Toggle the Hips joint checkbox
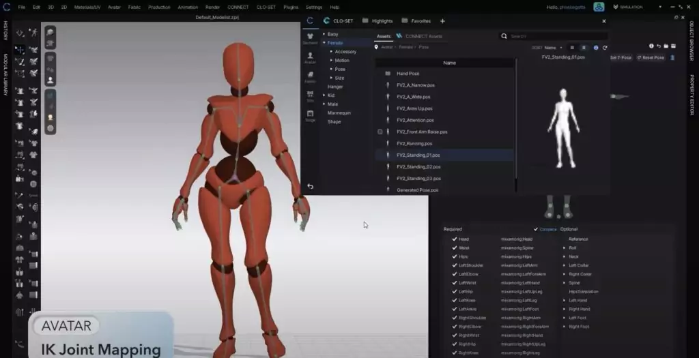Viewport: 699px width, 358px height. tap(454, 256)
